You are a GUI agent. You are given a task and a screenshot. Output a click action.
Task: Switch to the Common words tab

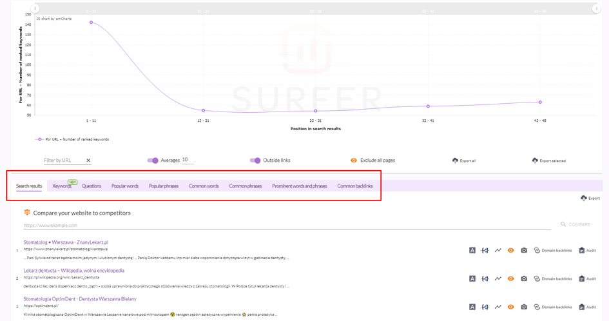(204, 186)
